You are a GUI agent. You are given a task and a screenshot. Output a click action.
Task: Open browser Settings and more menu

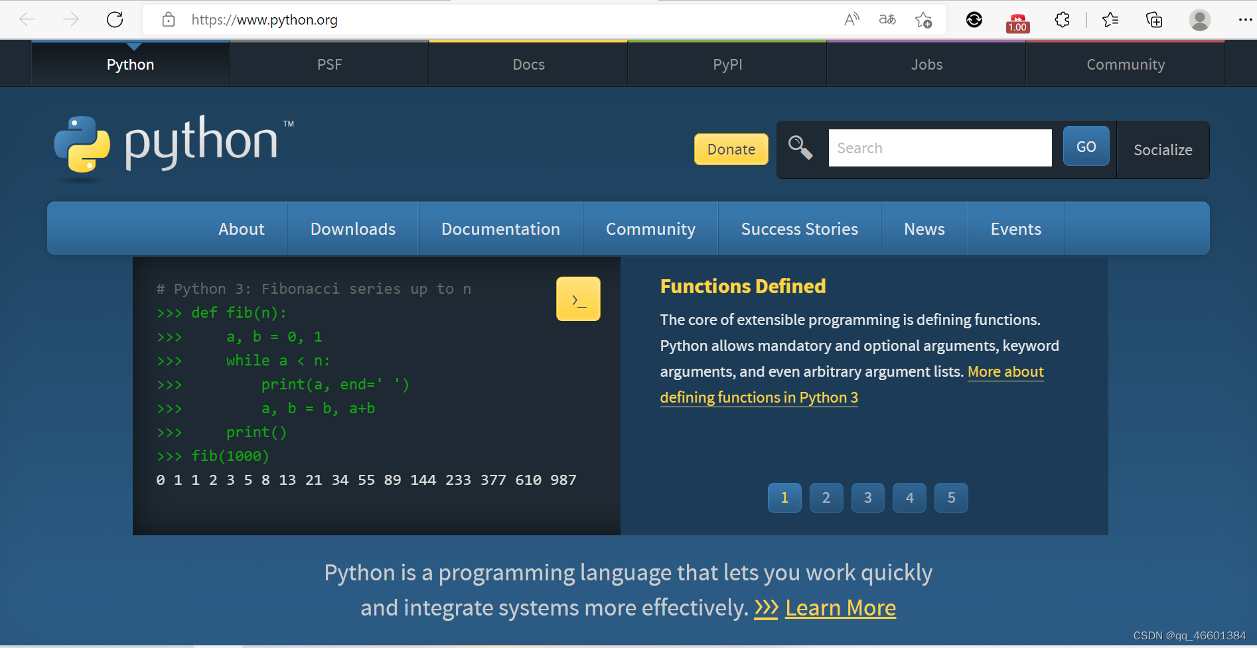click(x=1245, y=20)
